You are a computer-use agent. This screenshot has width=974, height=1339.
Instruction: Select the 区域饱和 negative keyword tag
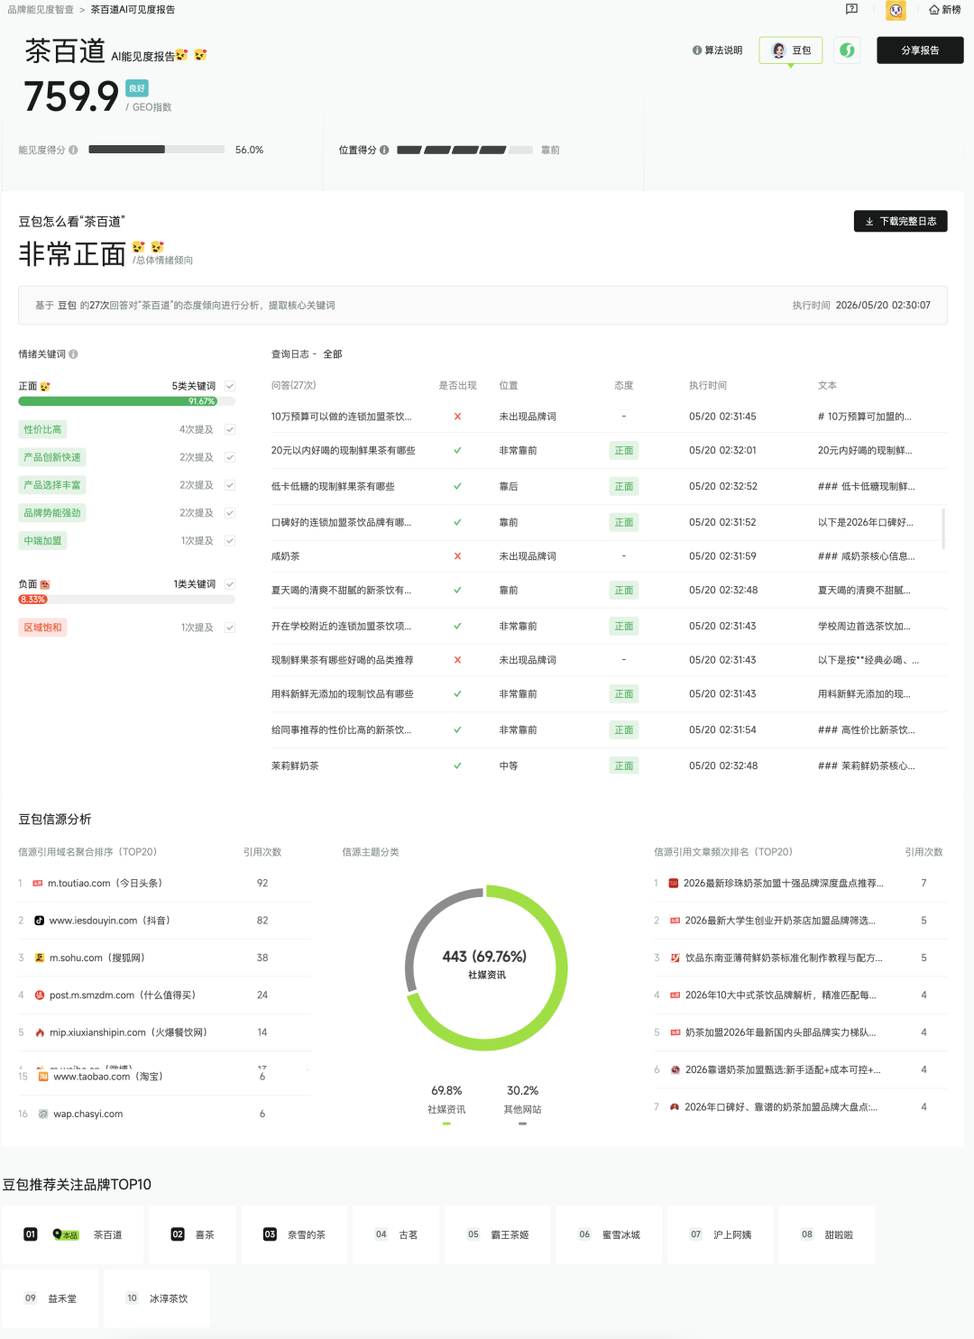coord(43,628)
